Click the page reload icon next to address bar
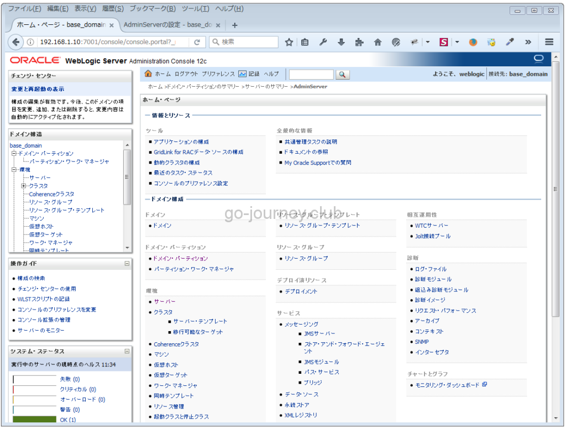This screenshot has height=429, width=566. [x=197, y=41]
